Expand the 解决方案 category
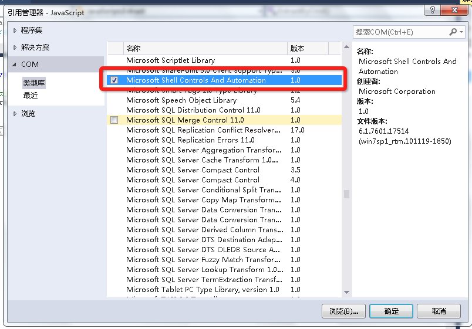The image size is (472, 329). pyautogui.click(x=15, y=48)
